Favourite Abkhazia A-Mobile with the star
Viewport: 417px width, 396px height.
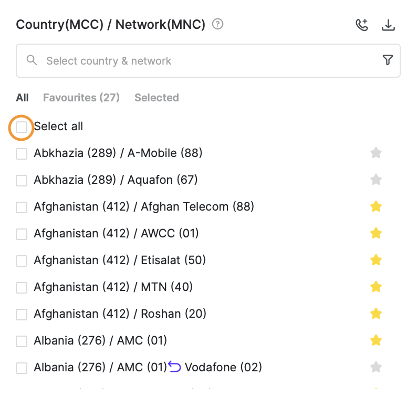(376, 153)
